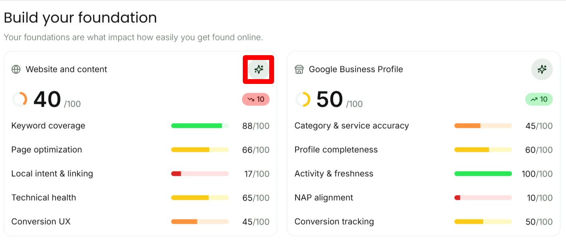
Task: Click the green upward trend 10 badge
Action: [x=539, y=99]
